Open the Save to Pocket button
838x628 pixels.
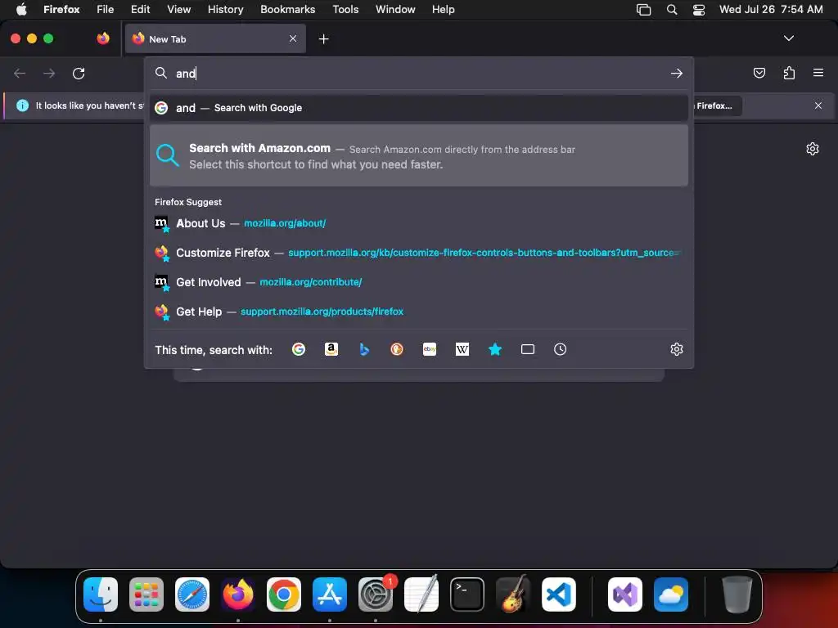[759, 73]
